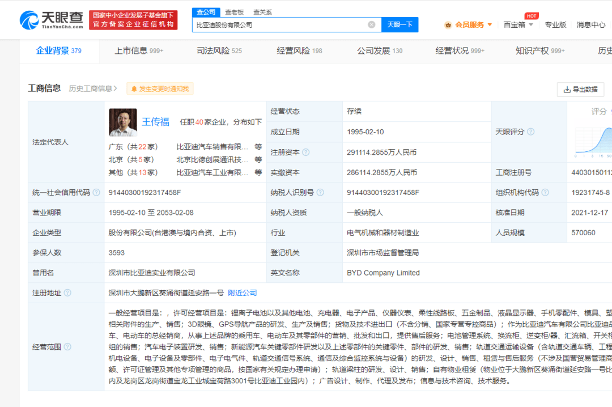Click the paid-in capital 286114.2855万人民币
The image size is (612, 407).
click(x=382, y=172)
